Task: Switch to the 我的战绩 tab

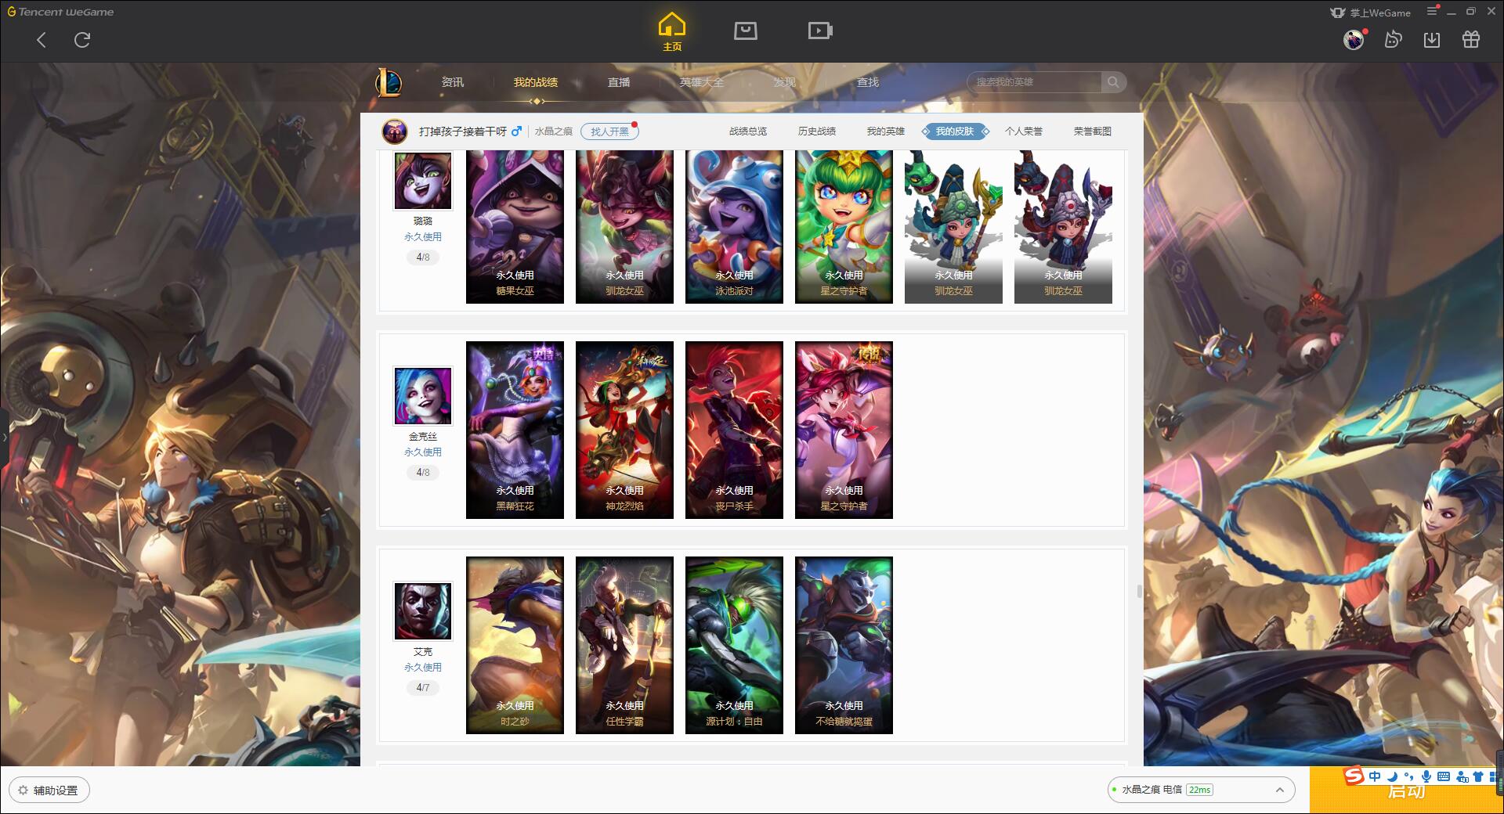Action: (536, 82)
